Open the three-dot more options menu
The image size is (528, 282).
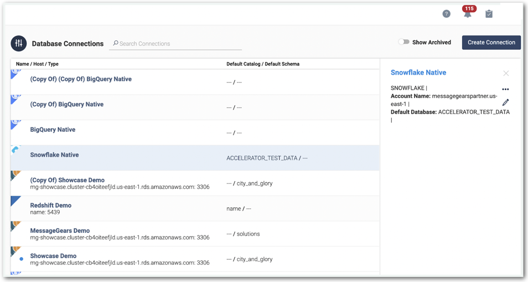(x=505, y=89)
